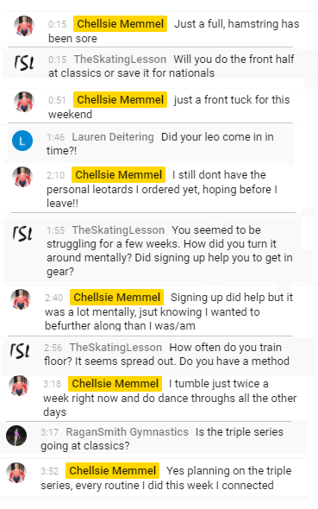The height and width of the screenshot is (509, 318).
Task: Select Lauren Deitering author name
Action: [x=113, y=137]
